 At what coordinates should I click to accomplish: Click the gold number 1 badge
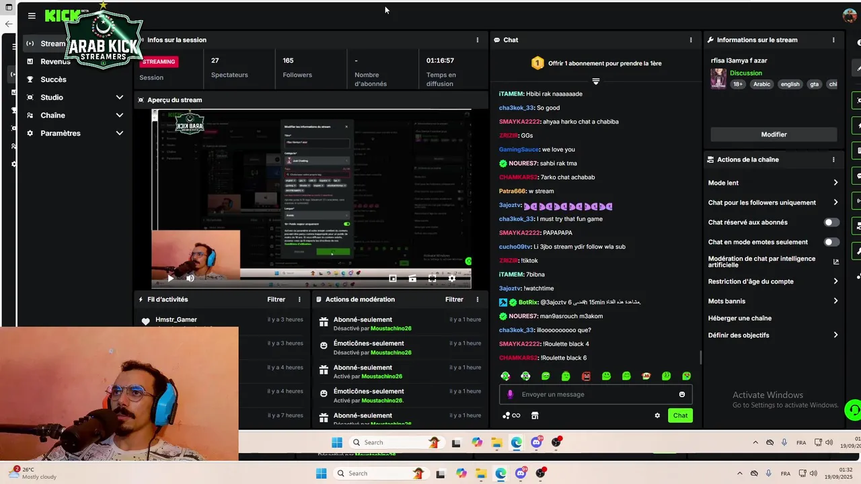[537, 63]
